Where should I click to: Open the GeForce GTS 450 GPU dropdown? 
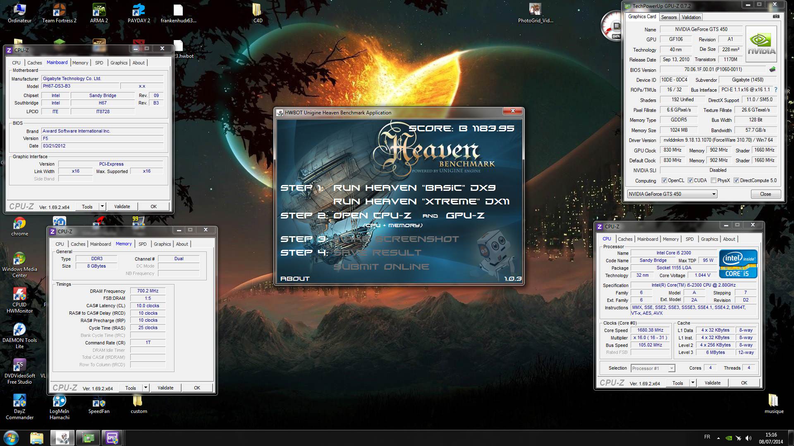(672, 194)
